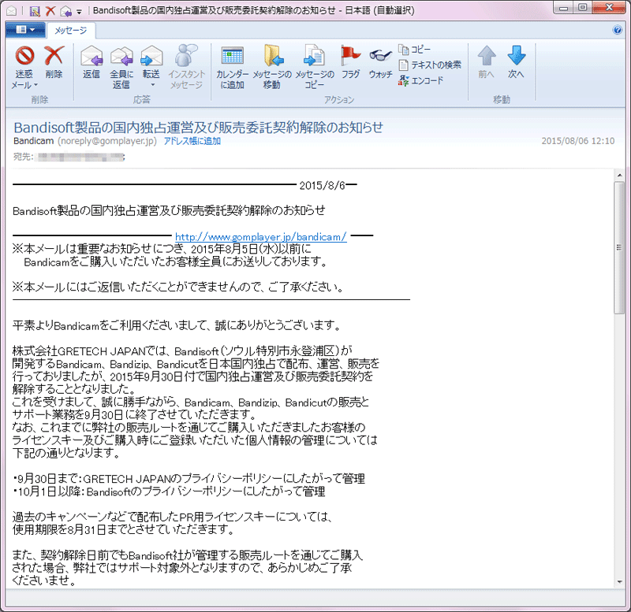The image size is (631, 612).
Task: Click the notepad-with-pencil quick access icon
Action: pos(35,11)
